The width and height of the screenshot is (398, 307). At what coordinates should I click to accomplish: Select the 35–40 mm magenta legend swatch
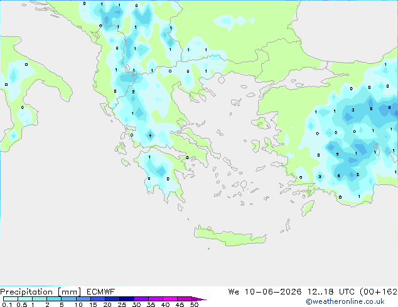[155, 299]
